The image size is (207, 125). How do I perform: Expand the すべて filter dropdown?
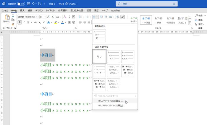(134, 22)
